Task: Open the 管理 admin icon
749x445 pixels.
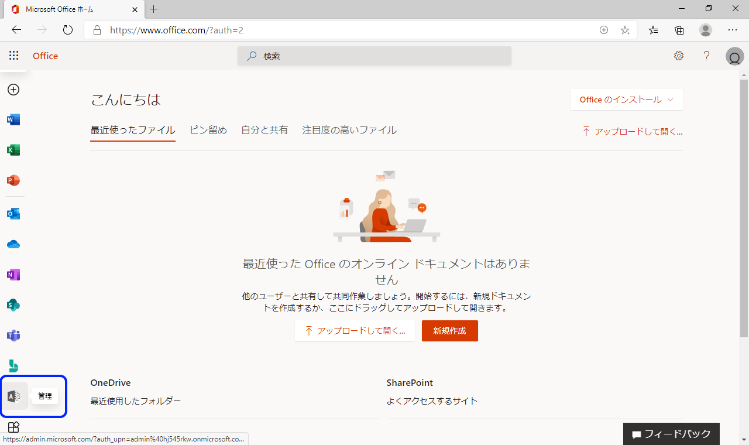Action: click(14, 396)
